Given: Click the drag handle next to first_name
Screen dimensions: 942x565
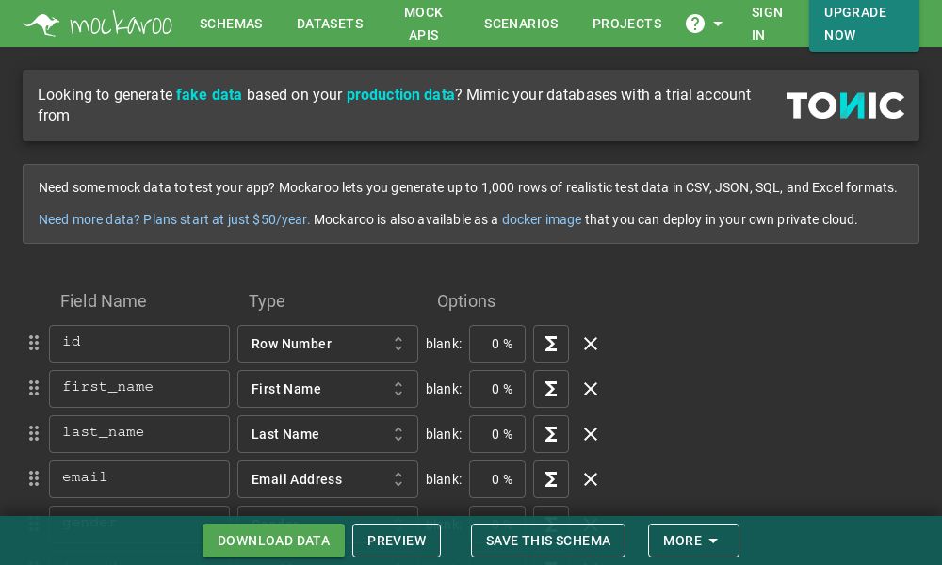Looking at the screenshot, I should tap(34, 388).
